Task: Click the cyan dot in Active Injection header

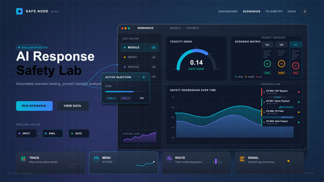Action: [x=143, y=77]
